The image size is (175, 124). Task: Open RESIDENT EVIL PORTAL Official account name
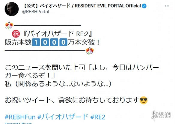click(108, 6)
